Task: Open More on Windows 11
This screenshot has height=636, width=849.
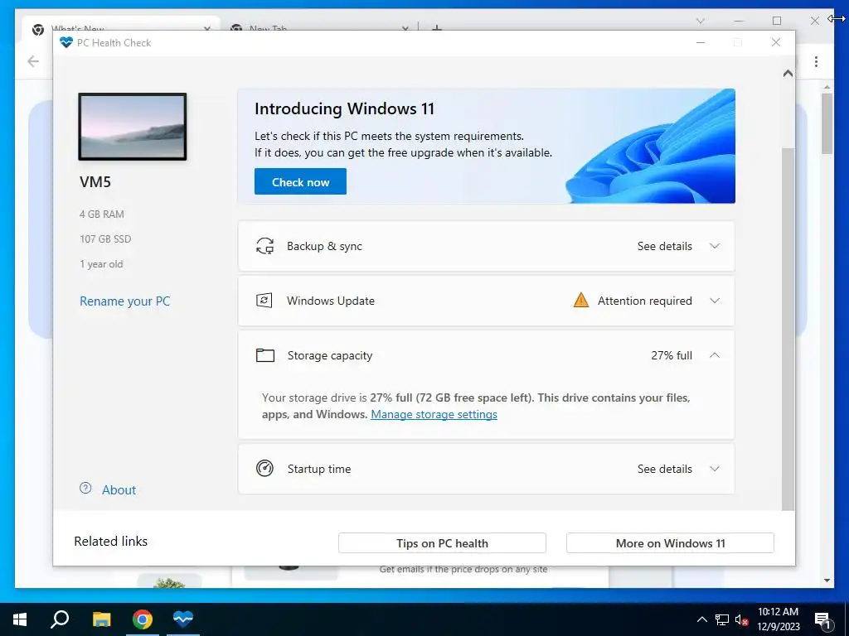Action: pyautogui.click(x=670, y=543)
